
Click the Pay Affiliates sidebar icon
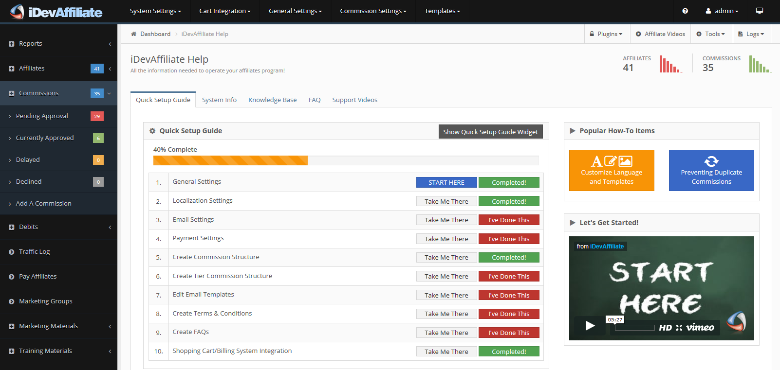click(x=12, y=277)
